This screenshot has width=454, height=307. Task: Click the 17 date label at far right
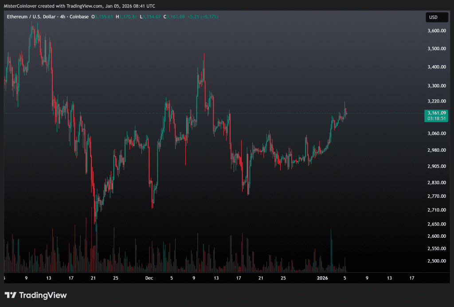[411, 278]
